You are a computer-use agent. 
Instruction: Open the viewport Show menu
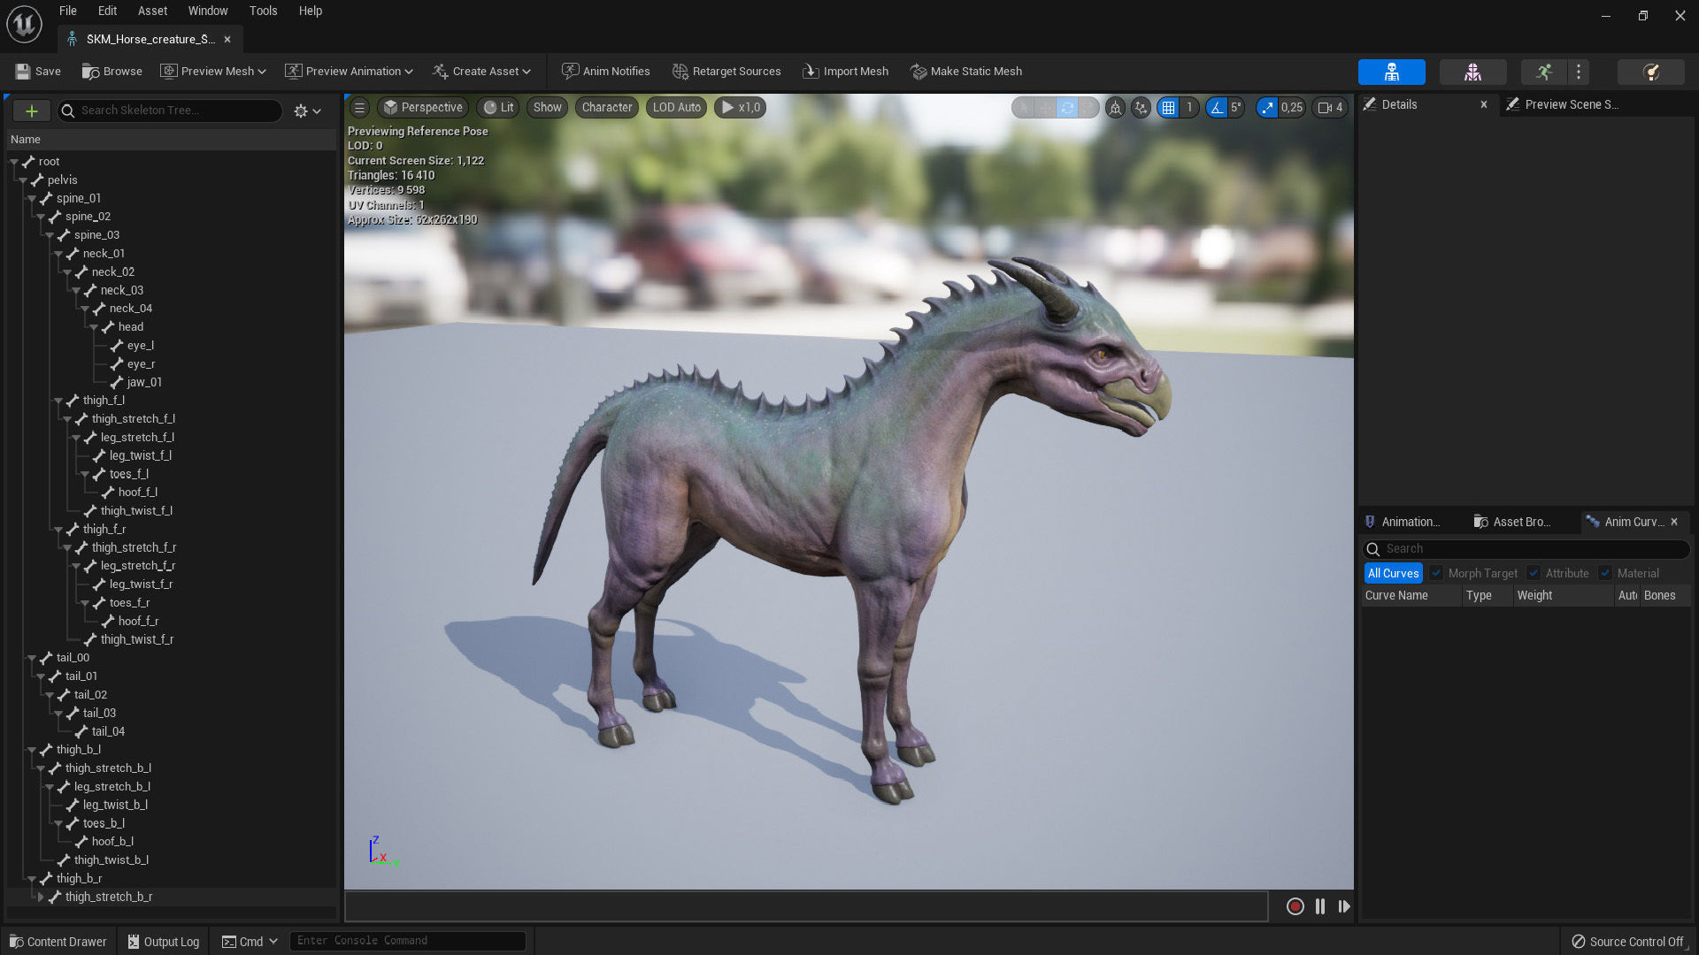(x=547, y=107)
